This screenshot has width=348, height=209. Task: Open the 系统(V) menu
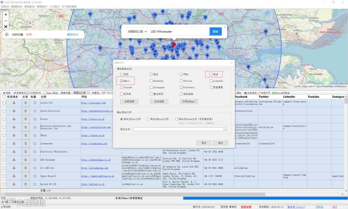5,7
